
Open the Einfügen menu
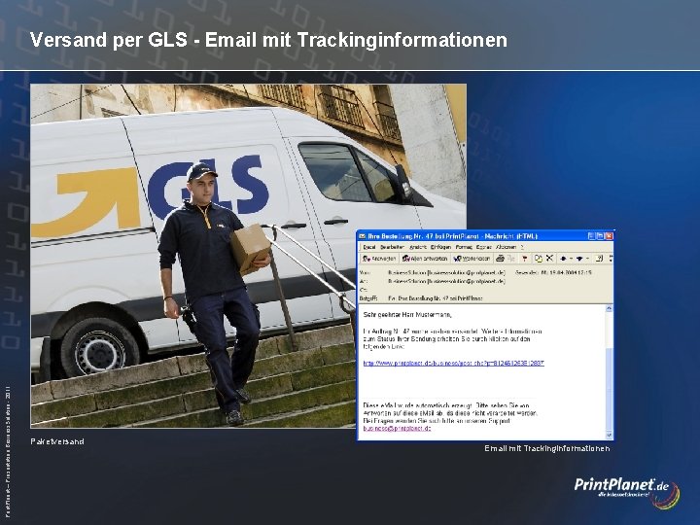point(440,247)
